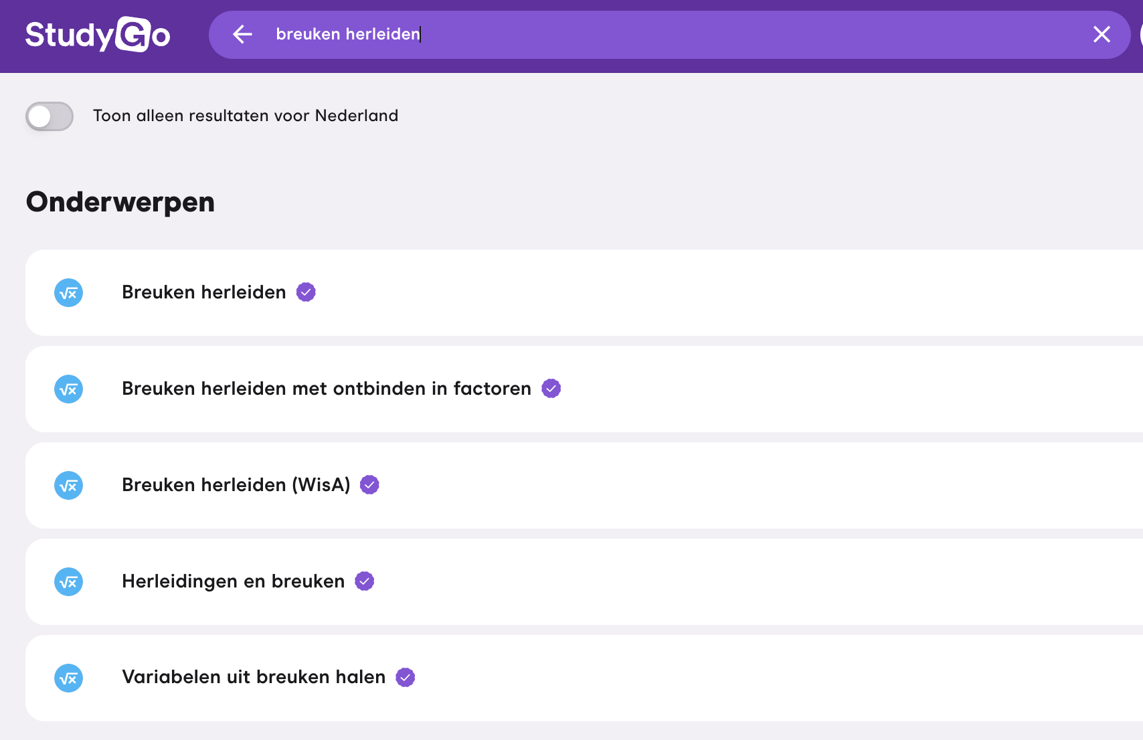Click the back arrow in search bar
Viewport: 1143px width, 740px height.
242,34
